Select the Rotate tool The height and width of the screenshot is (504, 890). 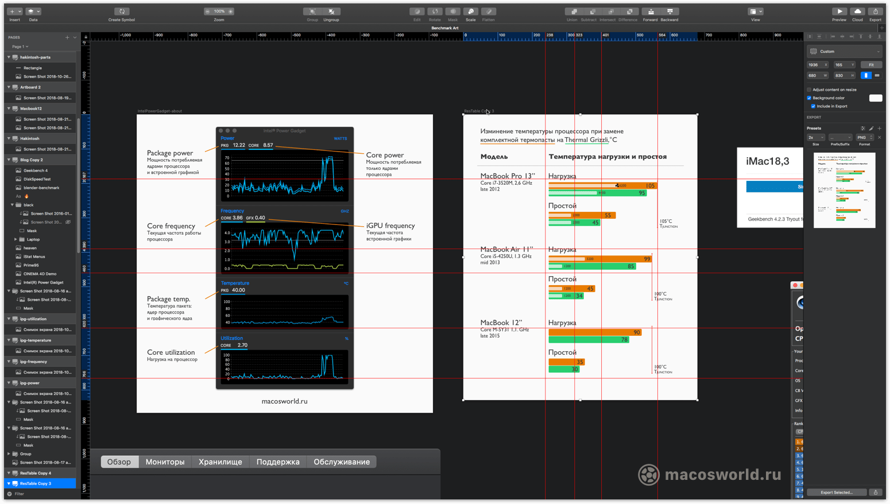click(x=435, y=11)
